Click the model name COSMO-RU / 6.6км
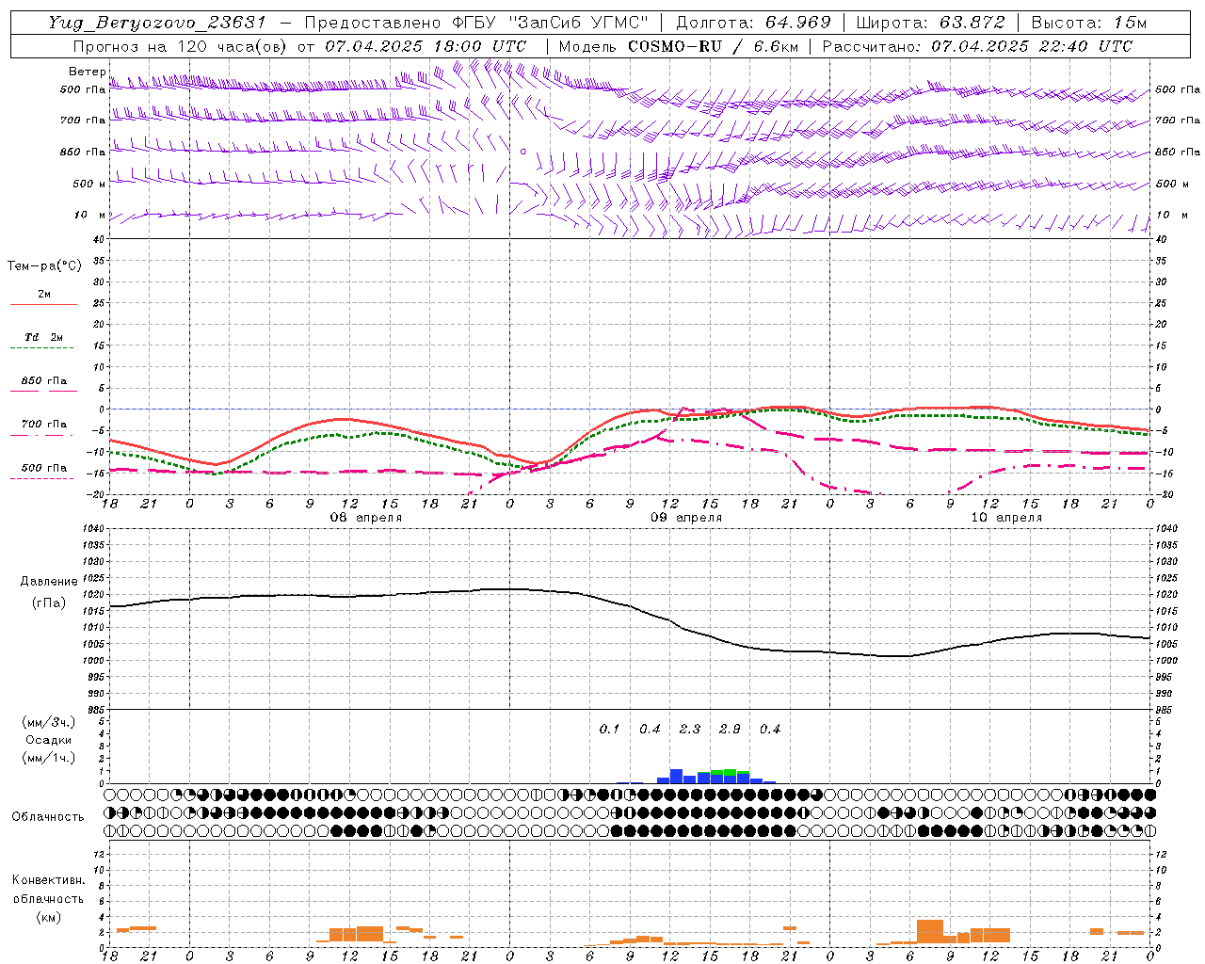1205x964 pixels. tap(712, 46)
